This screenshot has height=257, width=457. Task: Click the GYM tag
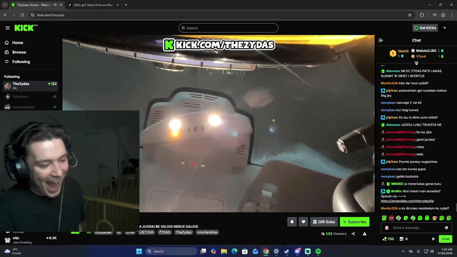[x=130, y=232]
